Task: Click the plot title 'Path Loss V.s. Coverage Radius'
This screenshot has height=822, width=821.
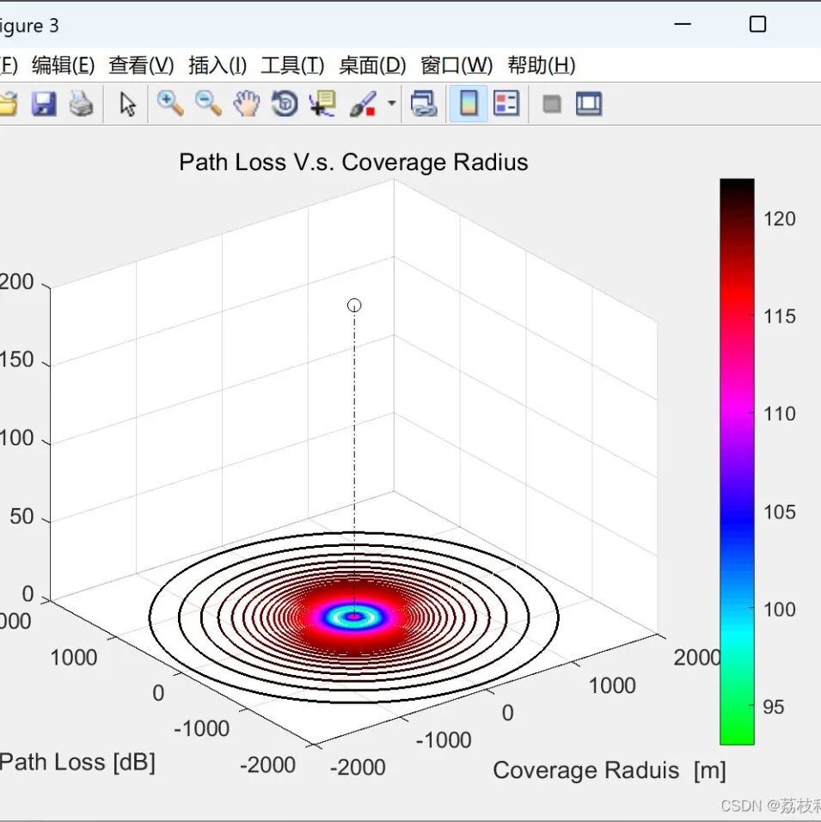Action: point(353,162)
